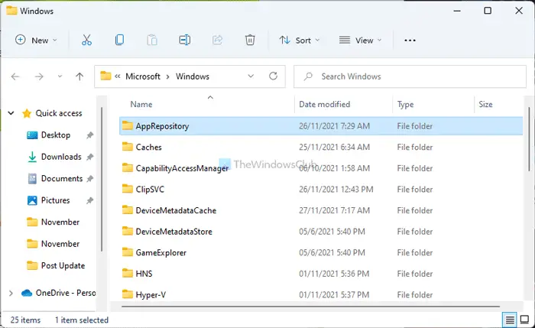
Task: Click Microsoft in the address breadcrumb
Action: pyautogui.click(x=143, y=76)
